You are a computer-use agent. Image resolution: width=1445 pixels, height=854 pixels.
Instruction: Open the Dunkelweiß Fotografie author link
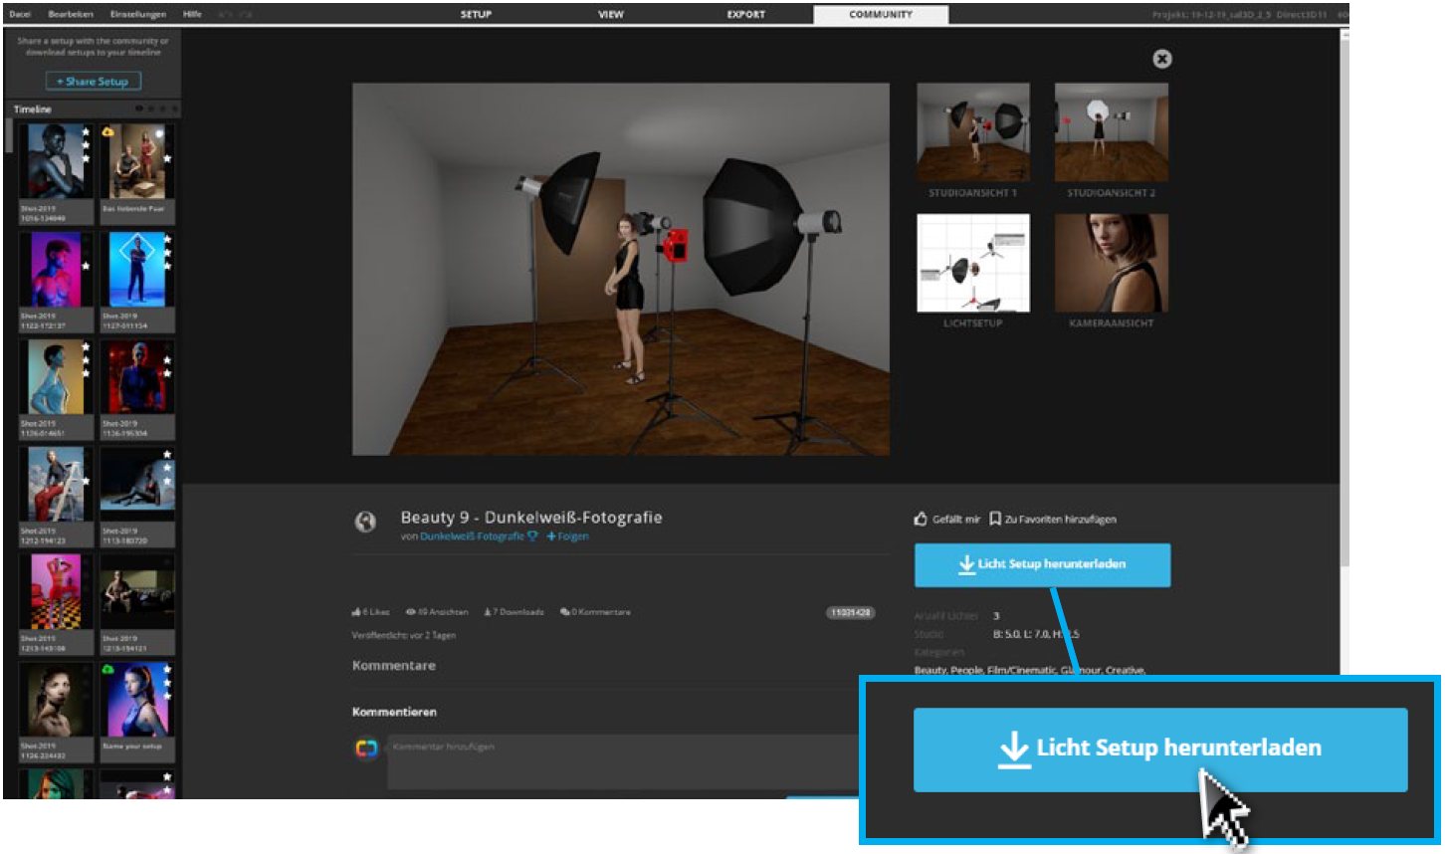pos(472,536)
